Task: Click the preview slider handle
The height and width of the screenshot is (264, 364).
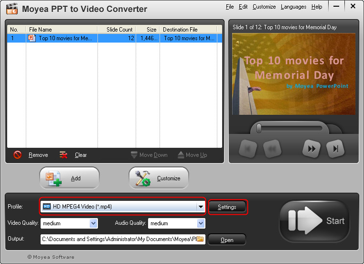Action: coord(259,128)
